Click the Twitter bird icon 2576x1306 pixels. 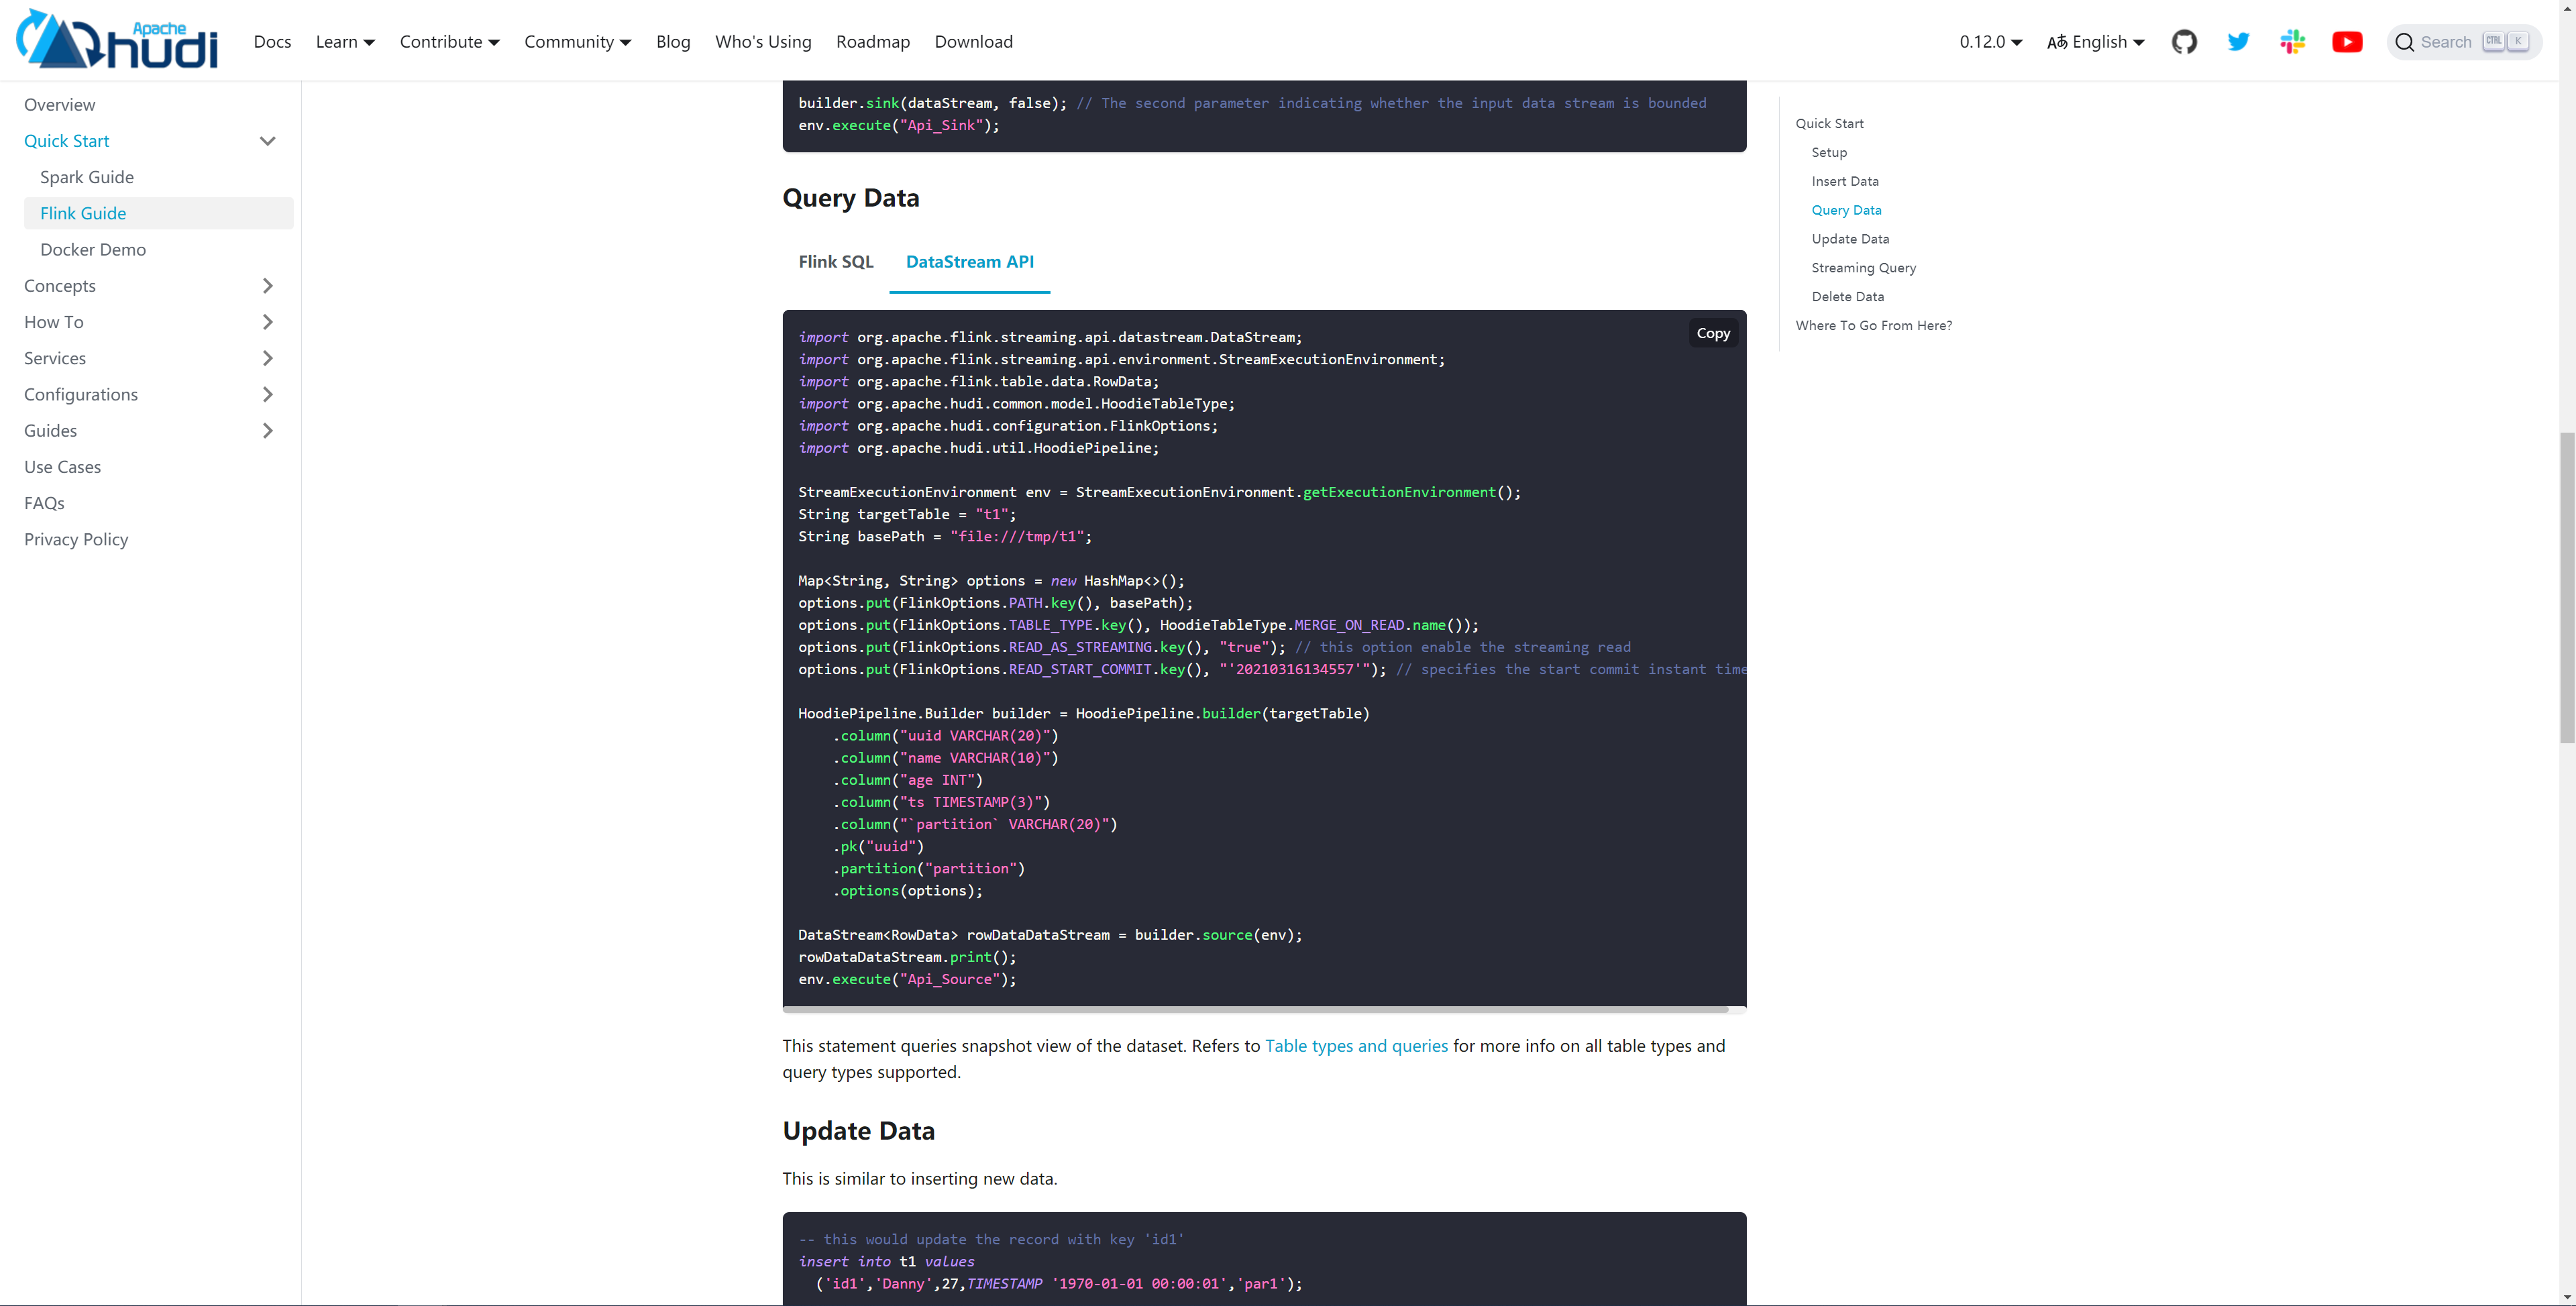(2238, 42)
